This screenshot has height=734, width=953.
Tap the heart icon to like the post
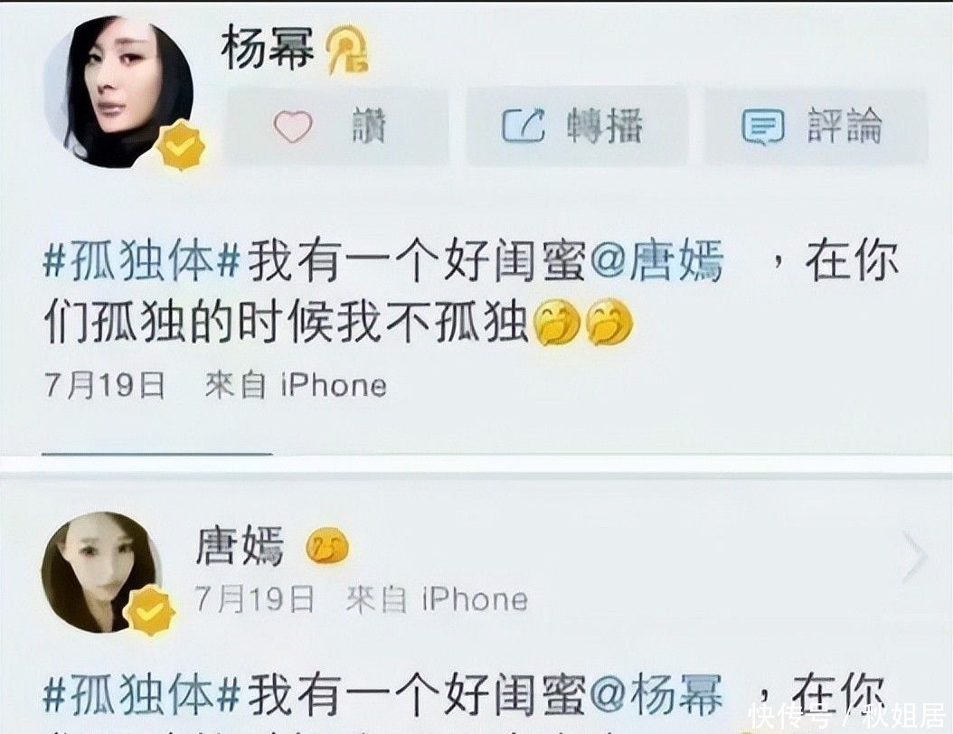(293, 127)
